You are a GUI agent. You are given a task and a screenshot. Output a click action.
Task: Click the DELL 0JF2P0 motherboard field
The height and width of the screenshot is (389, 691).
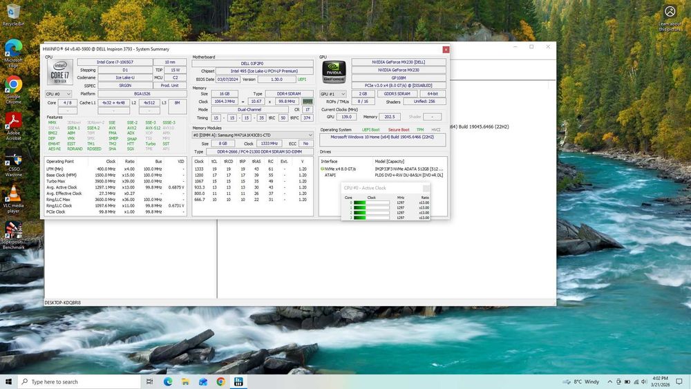click(x=252, y=64)
